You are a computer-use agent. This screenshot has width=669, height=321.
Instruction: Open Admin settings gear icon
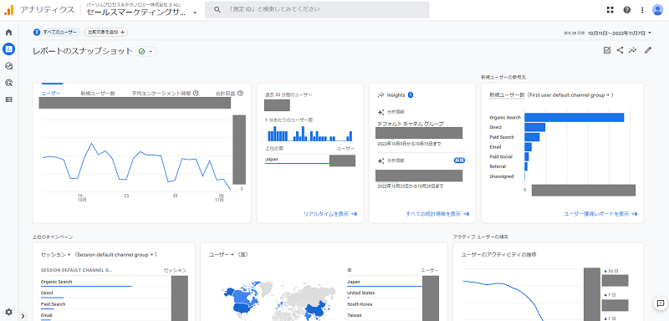pos(8,312)
